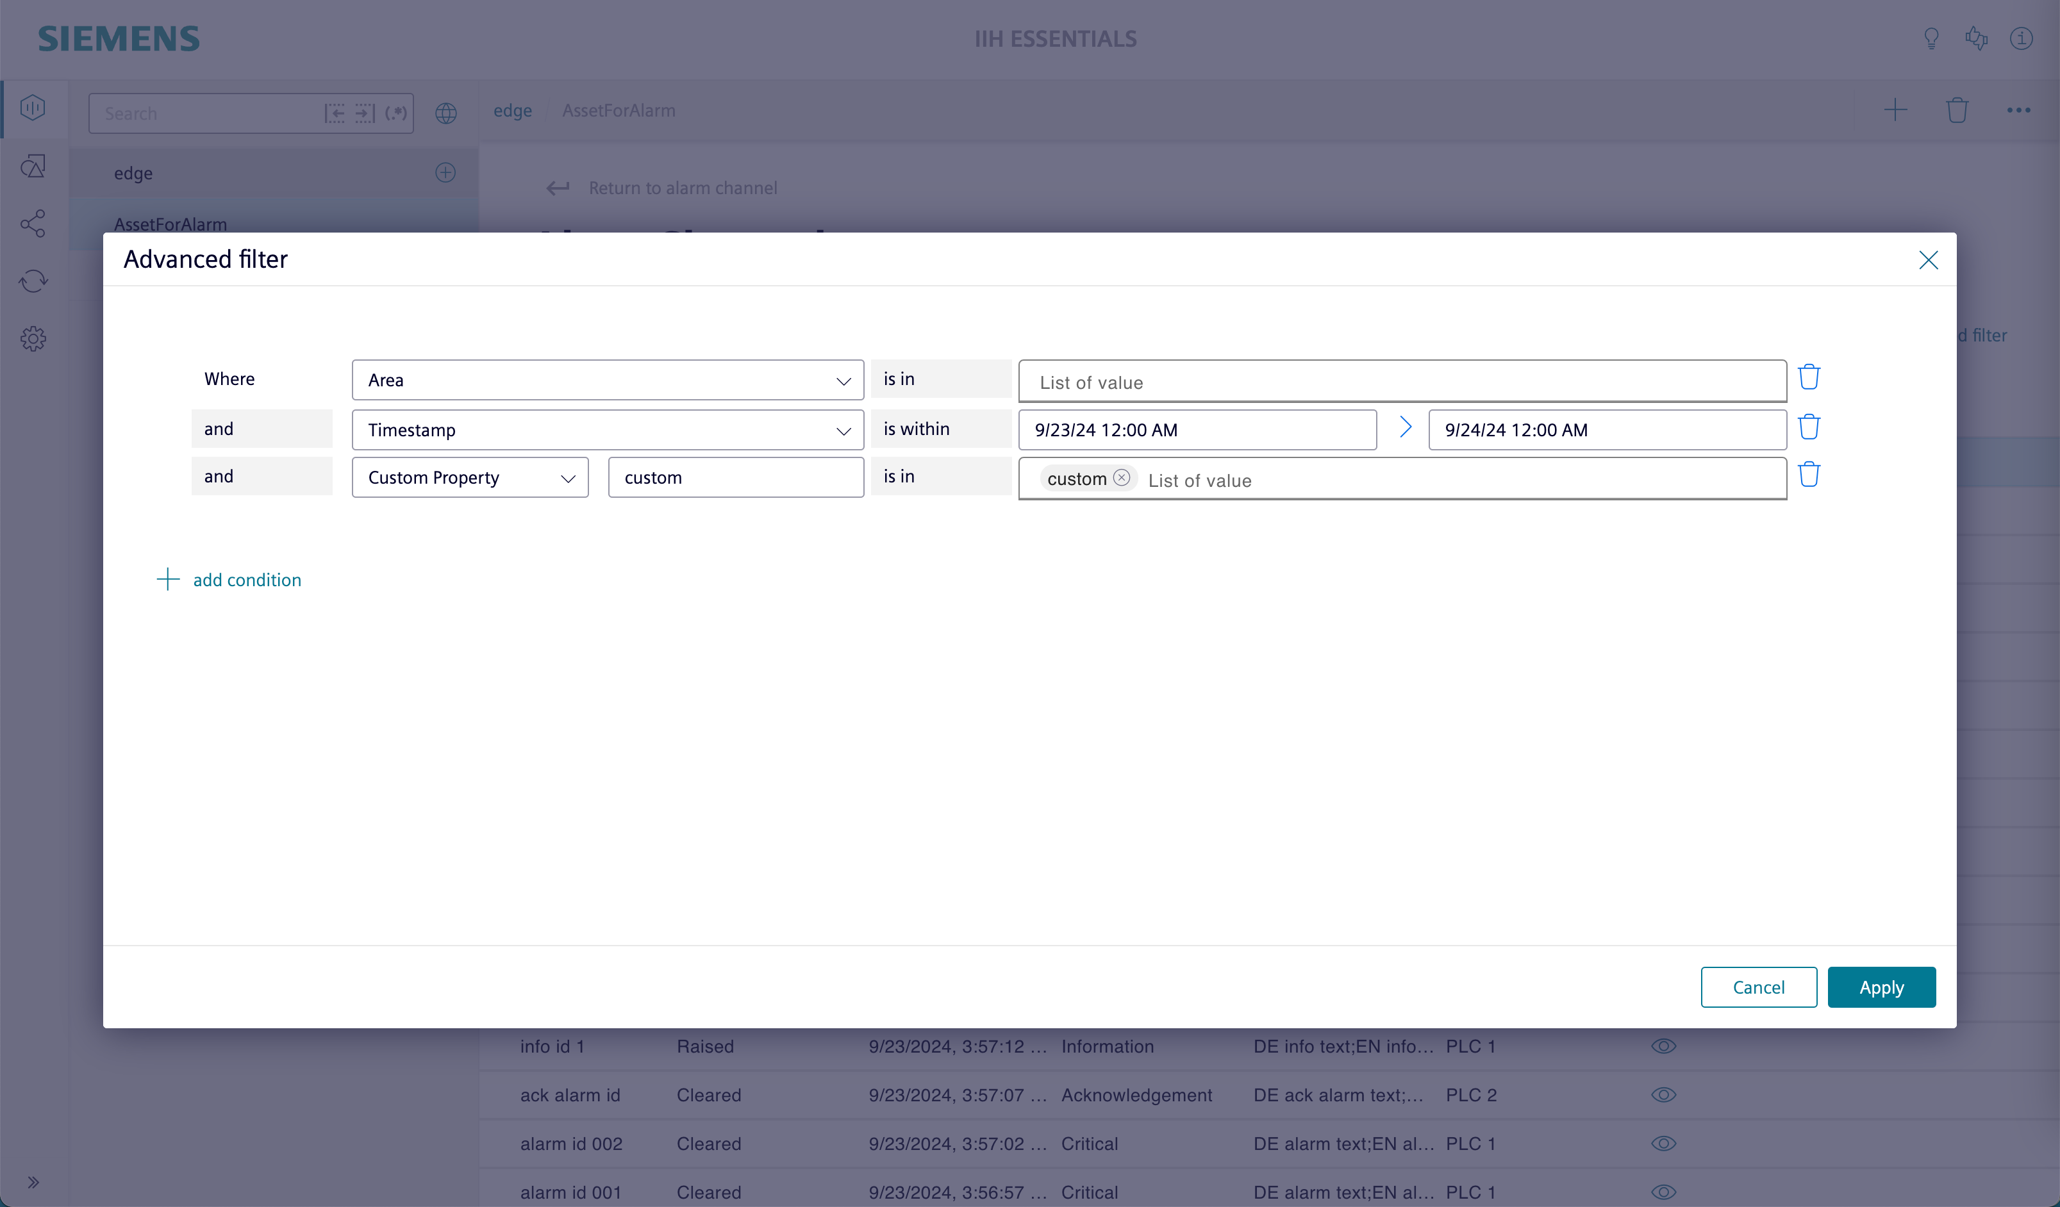Click 'Raised' status cell

(x=704, y=1046)
